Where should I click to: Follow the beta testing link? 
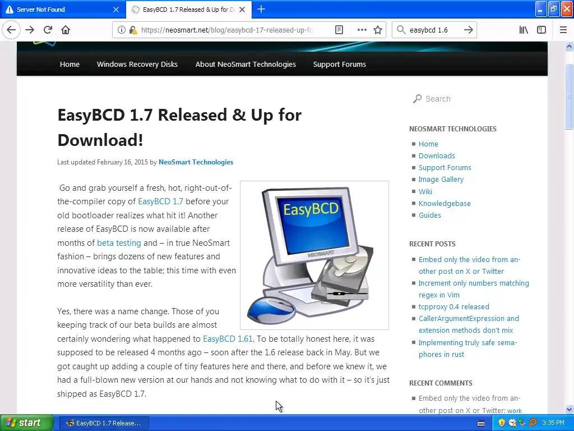pos(119,242)
